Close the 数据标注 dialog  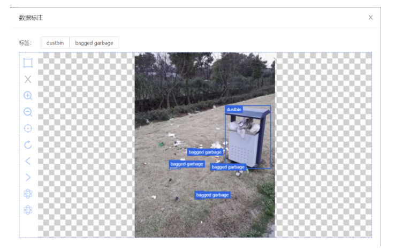pyautogui.click(x=370, y=18)
